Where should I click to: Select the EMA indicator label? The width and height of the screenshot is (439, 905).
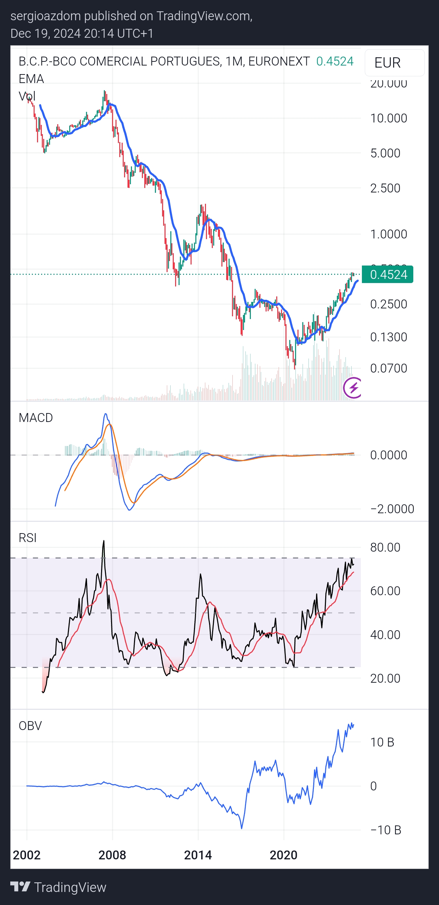(x=31, y=79)
